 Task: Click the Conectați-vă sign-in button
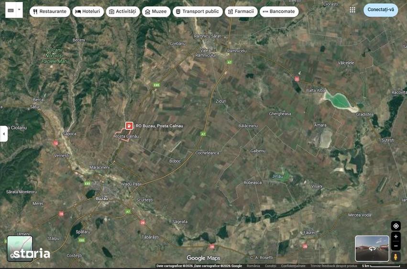[381, 10]
